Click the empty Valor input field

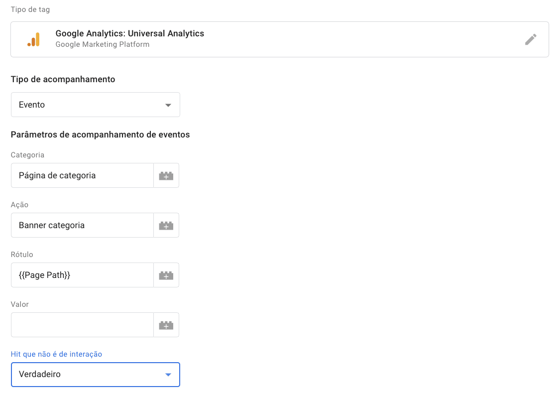pos(82,325)
